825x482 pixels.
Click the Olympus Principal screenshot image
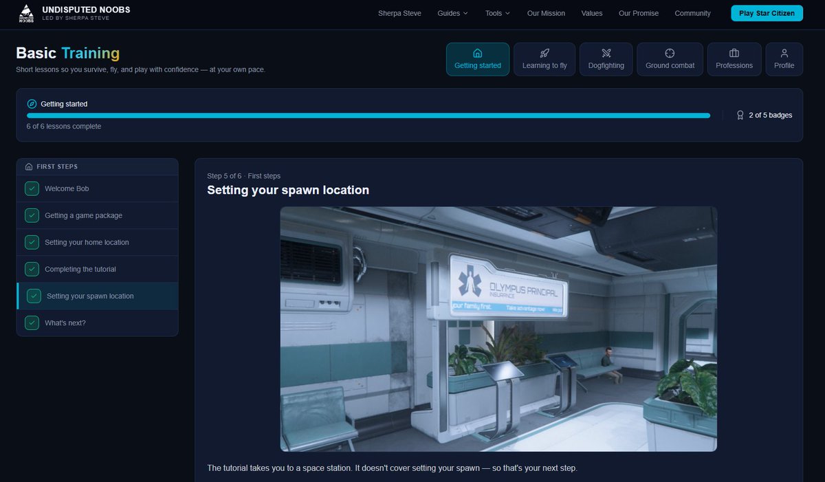[498, 329]
